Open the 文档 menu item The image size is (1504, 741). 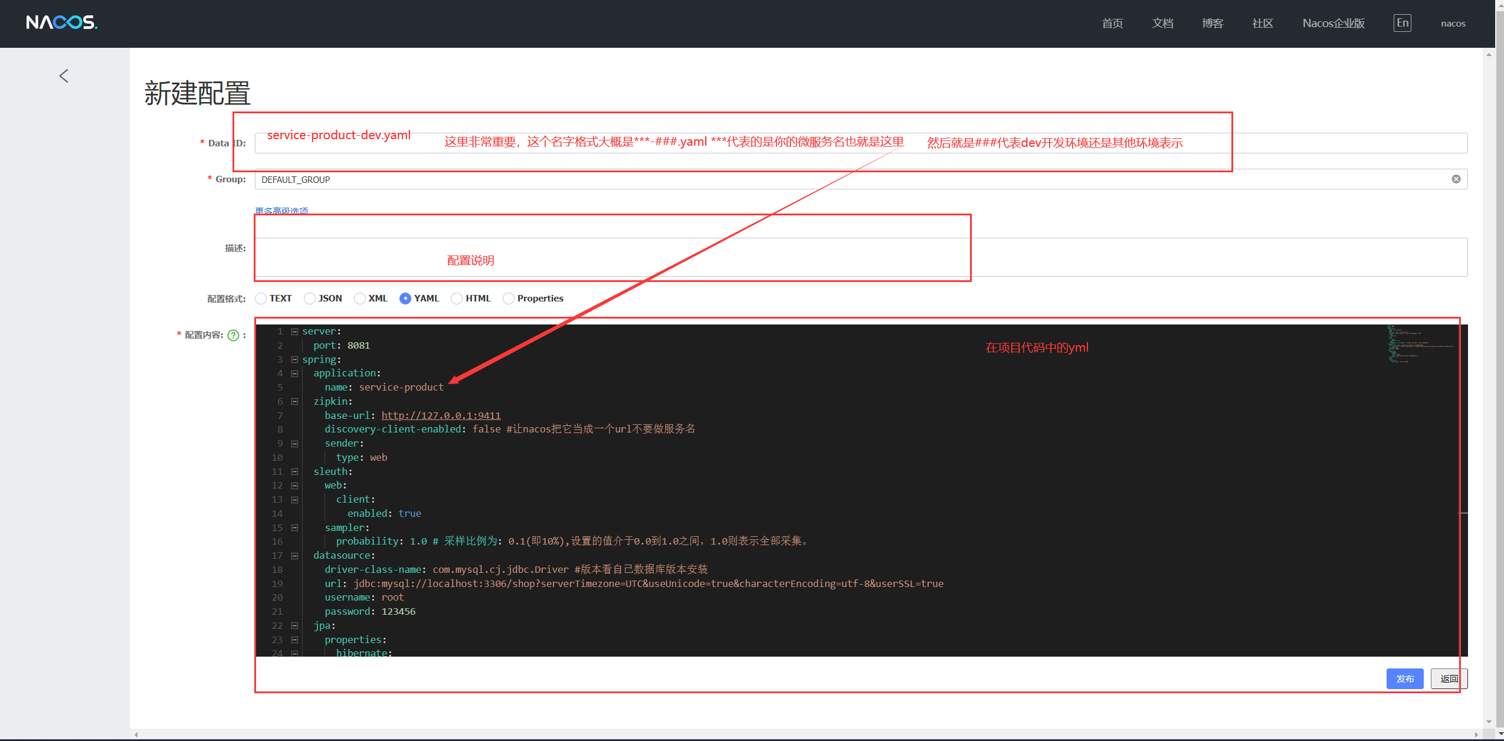click(1162, 22)
